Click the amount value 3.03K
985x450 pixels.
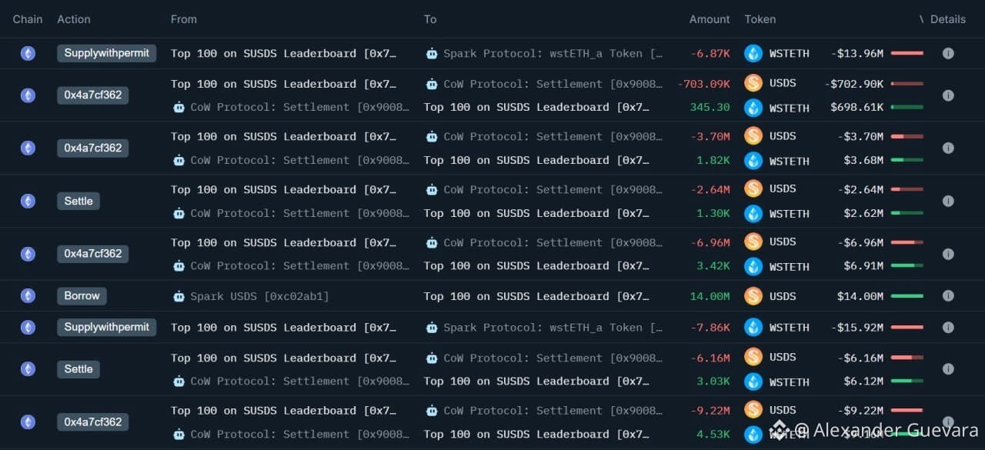[713, 382]
